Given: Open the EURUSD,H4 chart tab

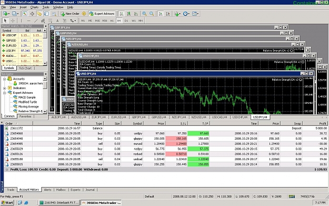Looking at the screenshot, I should pyautogui.click(x=118, y=117).
